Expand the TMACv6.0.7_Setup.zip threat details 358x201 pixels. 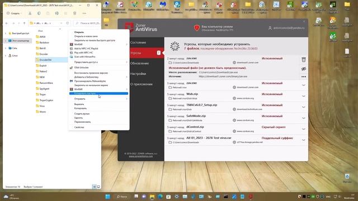(x=303, y=107)
